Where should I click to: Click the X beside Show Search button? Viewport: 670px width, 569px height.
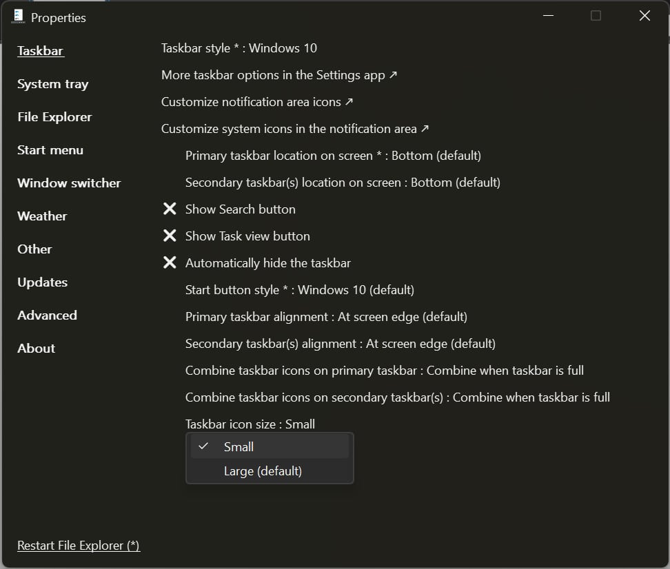pyautogui.click(x=170, y=209)
